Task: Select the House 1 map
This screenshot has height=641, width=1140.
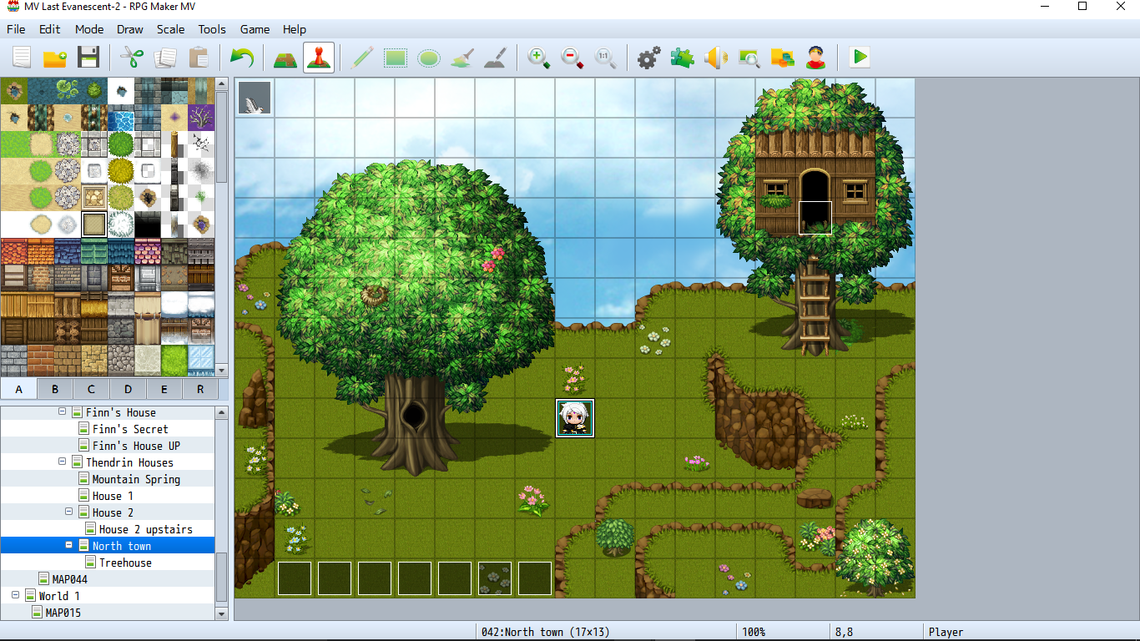Action: click(113, 496)
